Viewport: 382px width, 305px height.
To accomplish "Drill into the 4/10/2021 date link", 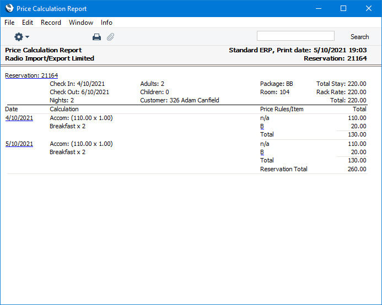I will [x=19, y=118].
